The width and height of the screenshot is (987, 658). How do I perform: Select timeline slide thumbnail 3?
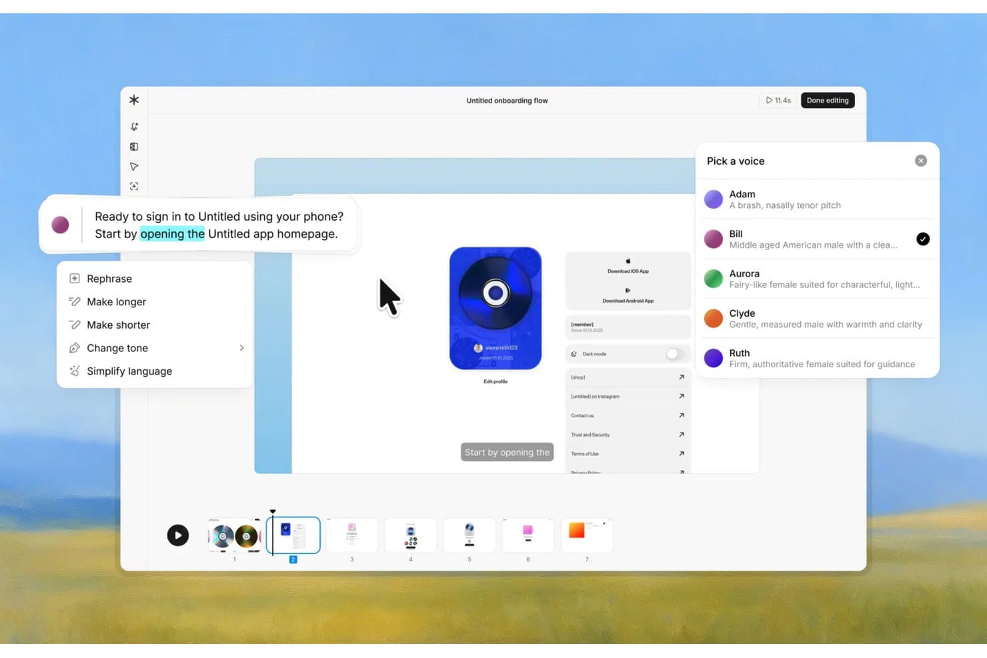[x=352, y=535]
